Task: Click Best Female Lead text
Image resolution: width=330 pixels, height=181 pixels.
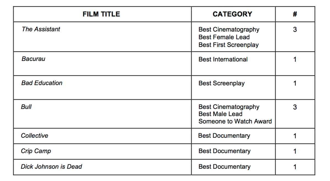Action: 224,37
